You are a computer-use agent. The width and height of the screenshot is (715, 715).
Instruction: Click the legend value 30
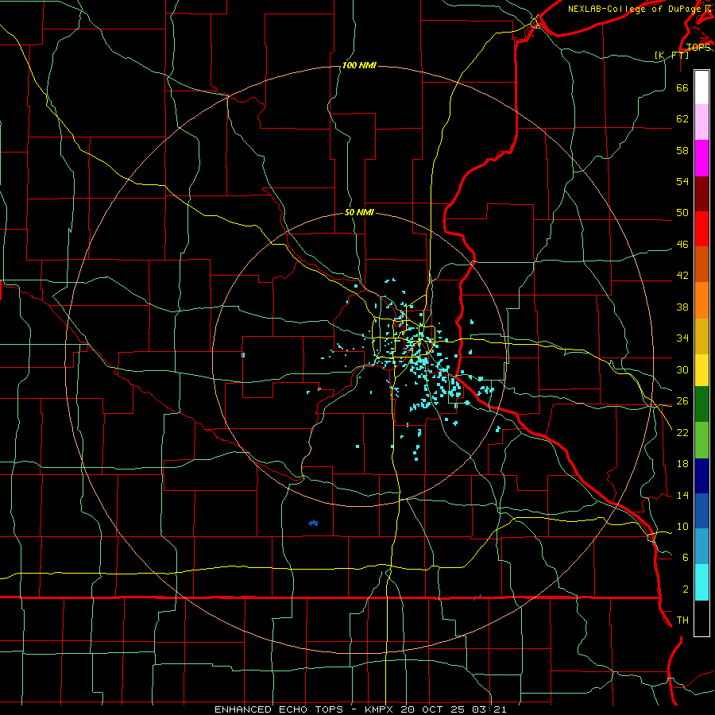coord(682,369)
